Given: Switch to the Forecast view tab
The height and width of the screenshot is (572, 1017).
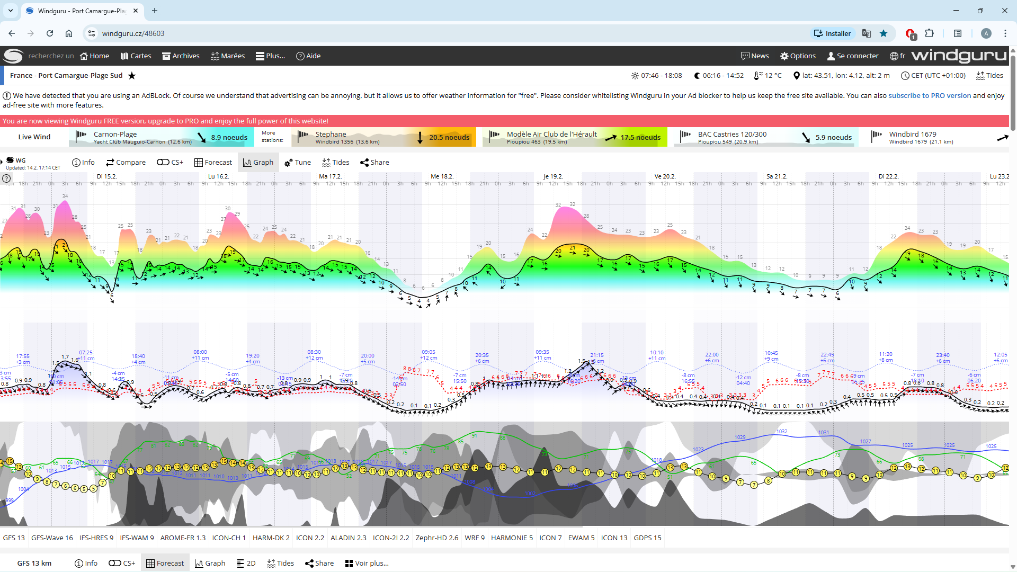Looking at the screenshot, I should 213,163.
